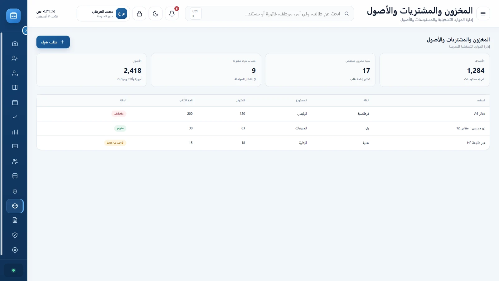Open the calendar icon in the sidebar
Viewport: 499px width, 281px height.
15,102
